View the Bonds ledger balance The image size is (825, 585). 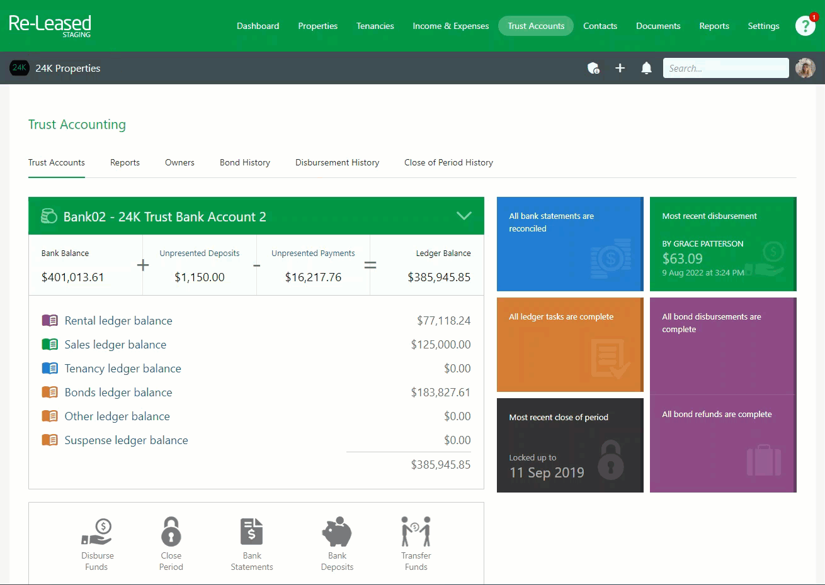[x=118, y=392]
